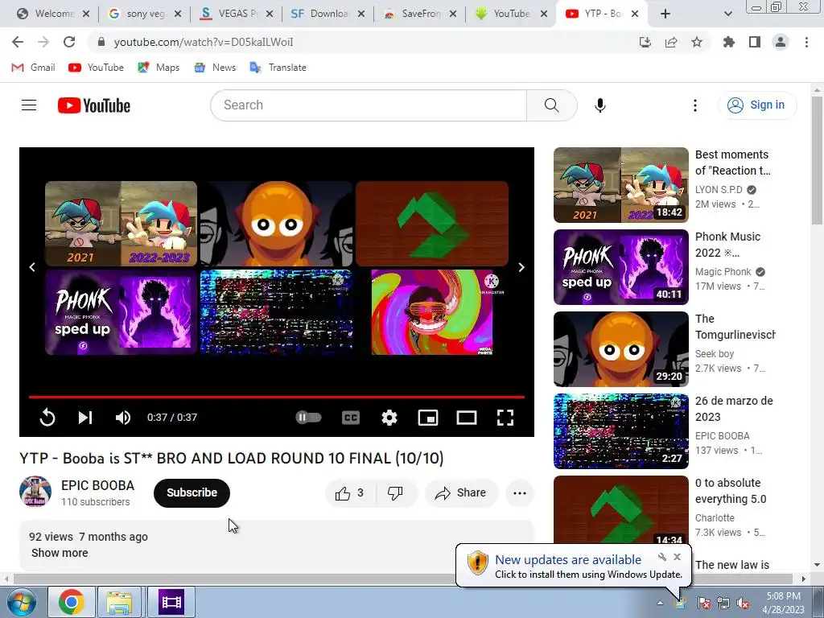Click into the Search field
The height and width of the screenshot is (618, 824).
coord(369,105)
